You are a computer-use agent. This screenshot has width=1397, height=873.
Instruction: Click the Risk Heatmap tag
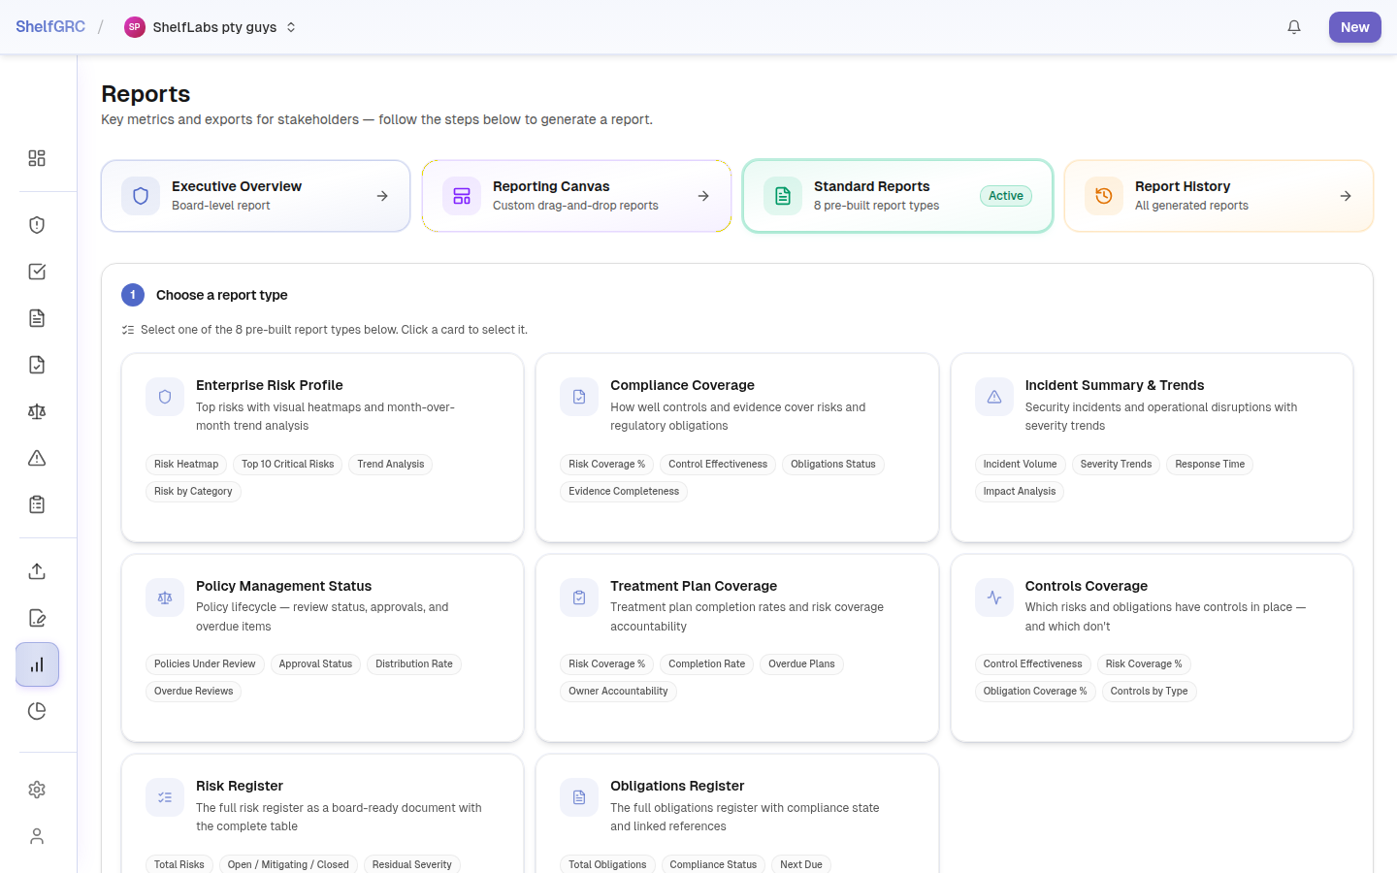click(186, 465)
